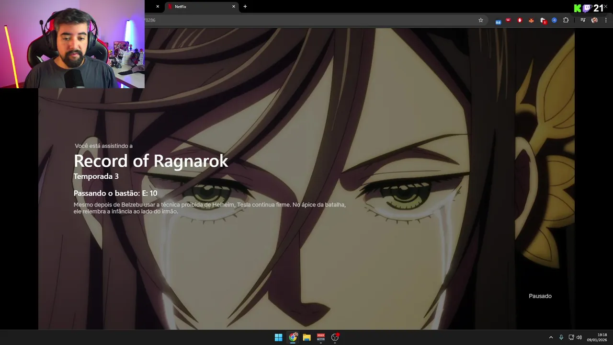Click the red fast-forward extension icon
This screenshot has height=345, width=613.
click(508, 20)
